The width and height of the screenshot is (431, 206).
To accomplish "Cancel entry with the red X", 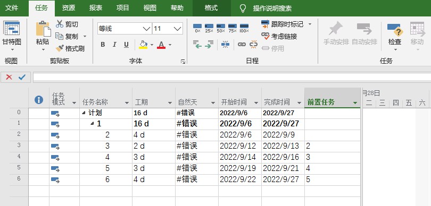I will pyautogui.click(x=9, y=77).
